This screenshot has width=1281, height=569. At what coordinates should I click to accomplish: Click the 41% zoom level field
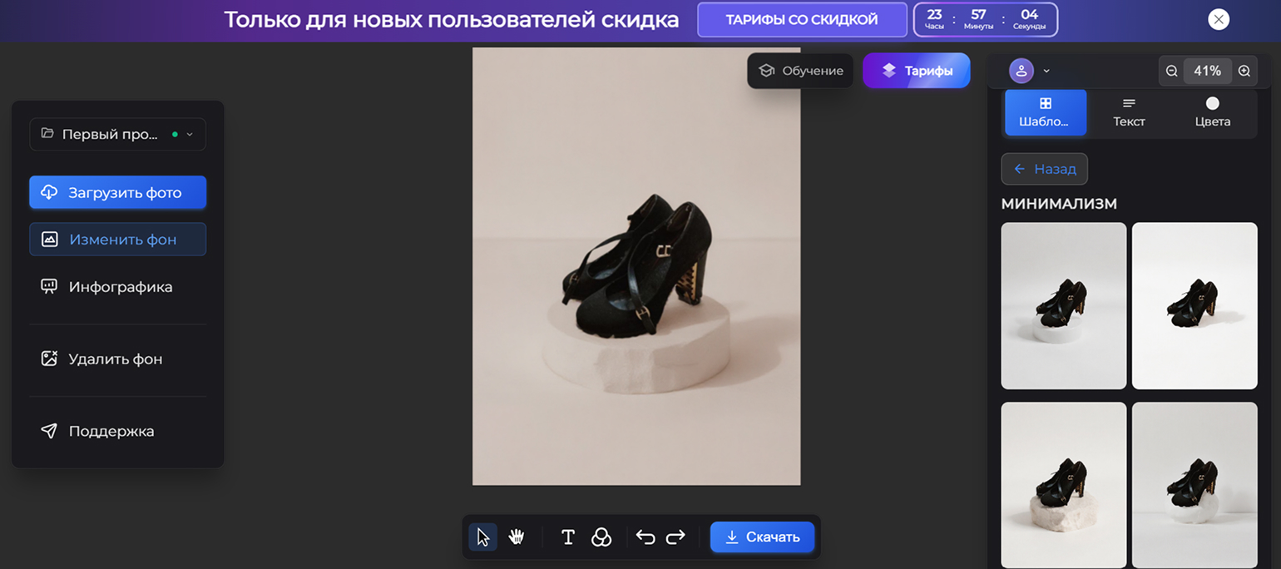tap(1208, 72)
